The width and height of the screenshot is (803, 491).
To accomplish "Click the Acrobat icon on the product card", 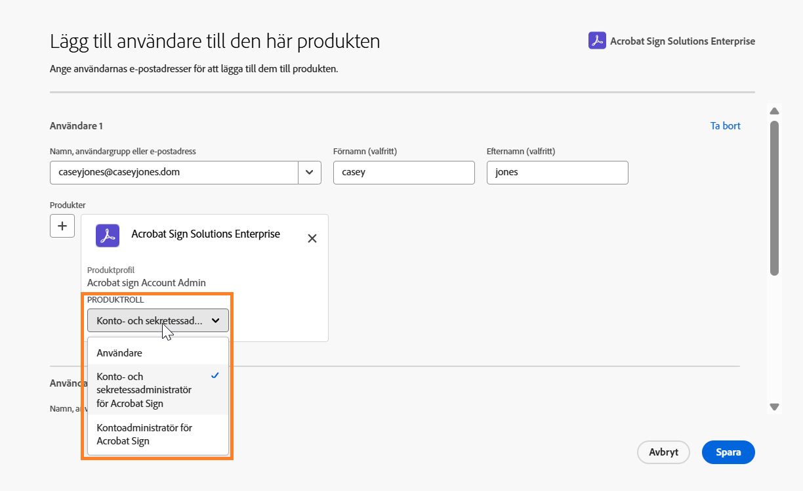I will (x=107, y=235).
